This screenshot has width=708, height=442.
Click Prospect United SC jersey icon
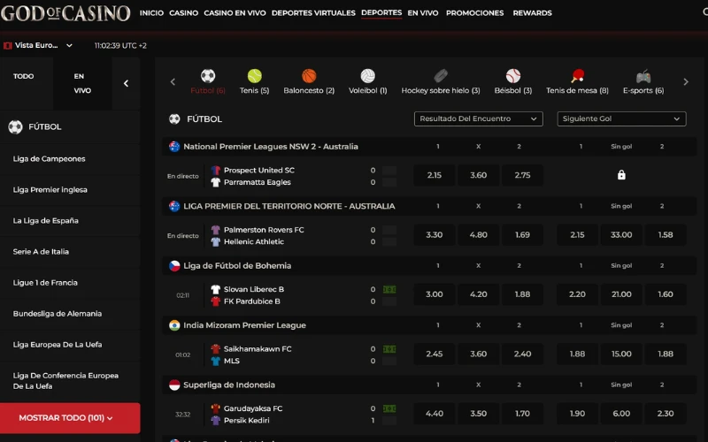pos(215,171)
